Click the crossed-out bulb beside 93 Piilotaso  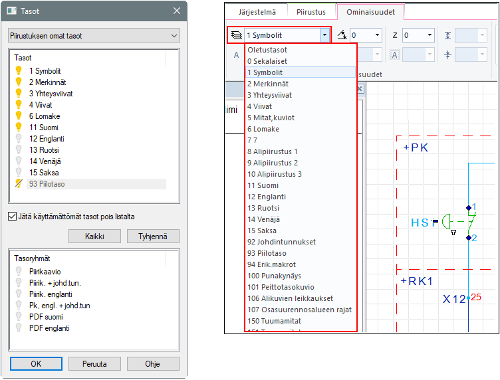[x=19, y=184]
